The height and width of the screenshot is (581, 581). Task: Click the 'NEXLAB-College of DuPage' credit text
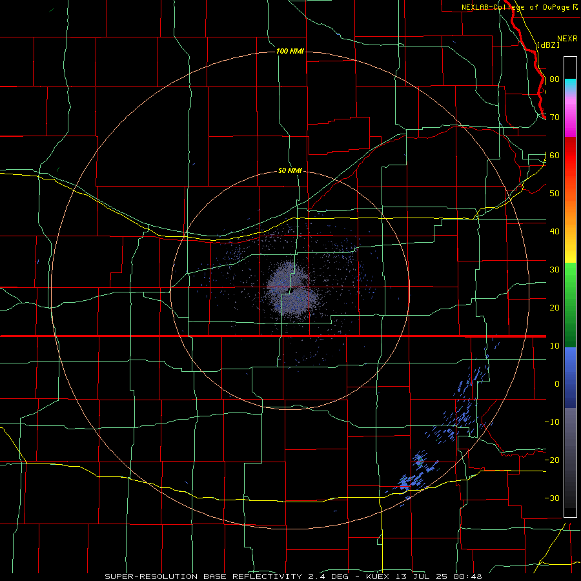515,7
